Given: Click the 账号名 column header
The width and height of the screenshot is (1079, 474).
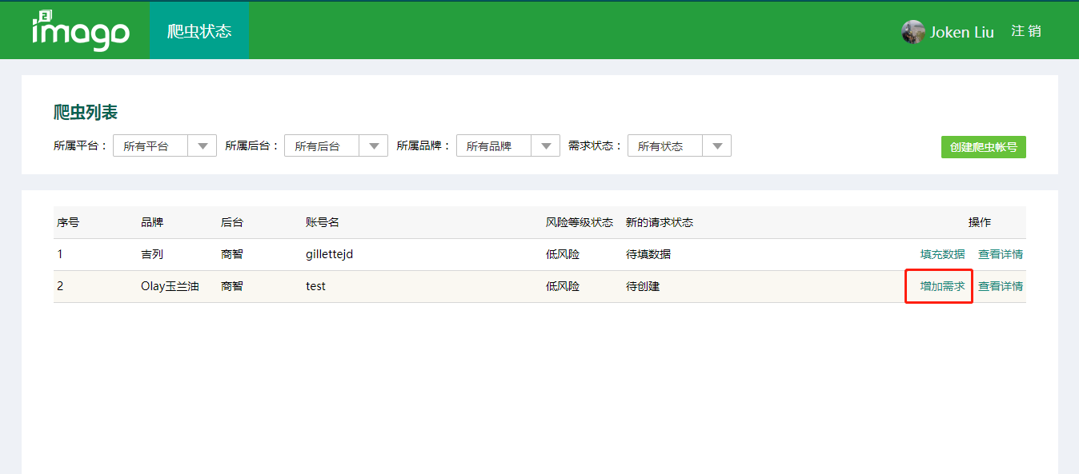Looking at the screenshot, I should coord(323,222).
